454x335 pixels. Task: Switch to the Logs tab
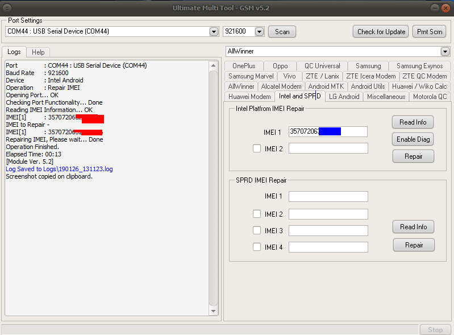tap(14, 52)
